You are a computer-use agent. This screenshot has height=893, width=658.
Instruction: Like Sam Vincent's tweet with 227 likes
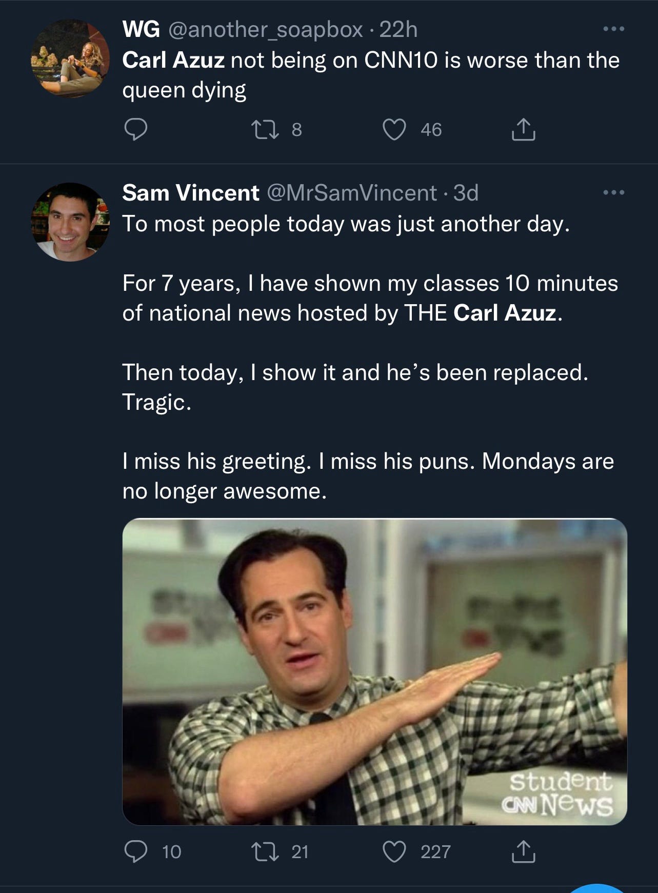395,851
